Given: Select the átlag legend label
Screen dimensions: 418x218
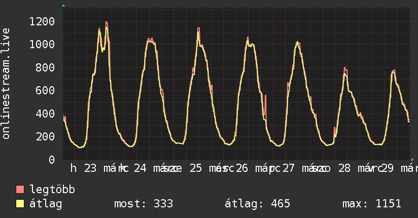Looking at the screenshot, I should click(x=46, y=204).
